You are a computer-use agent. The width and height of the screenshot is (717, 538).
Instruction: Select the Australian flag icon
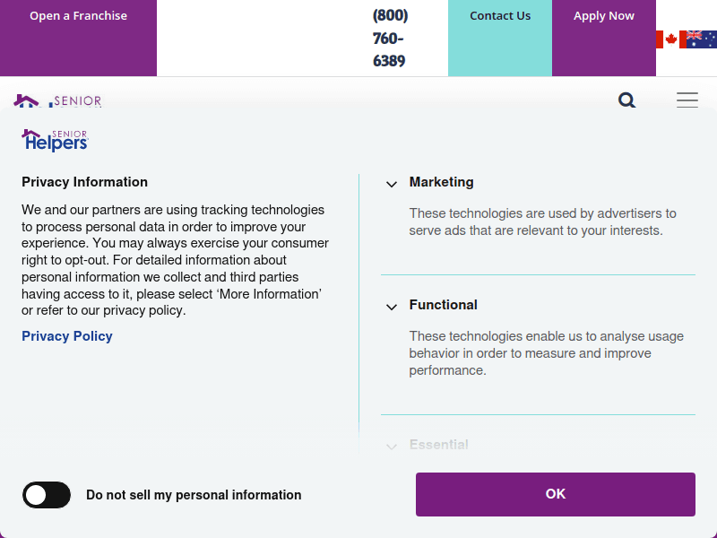pos(702,39)
